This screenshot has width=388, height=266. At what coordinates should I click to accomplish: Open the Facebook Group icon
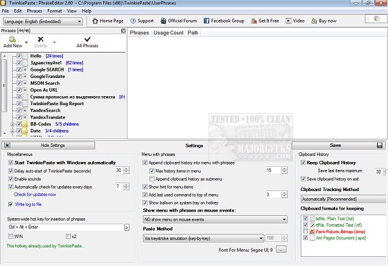point(206,21)
